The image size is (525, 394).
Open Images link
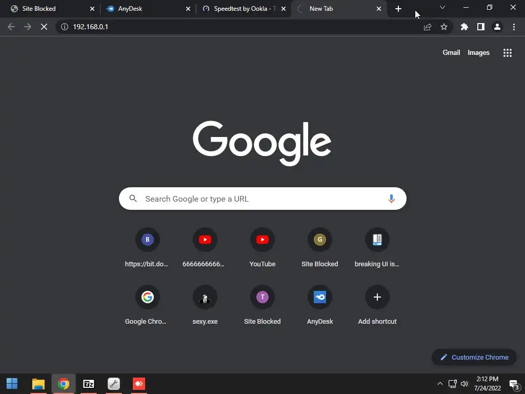click(478, 53)
